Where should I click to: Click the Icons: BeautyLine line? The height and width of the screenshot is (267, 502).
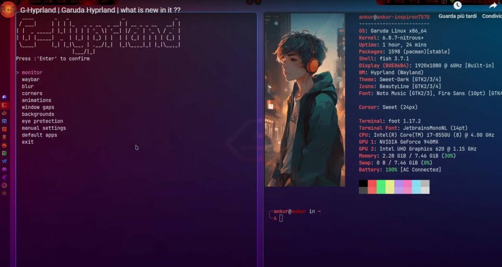tap(400, 86)
